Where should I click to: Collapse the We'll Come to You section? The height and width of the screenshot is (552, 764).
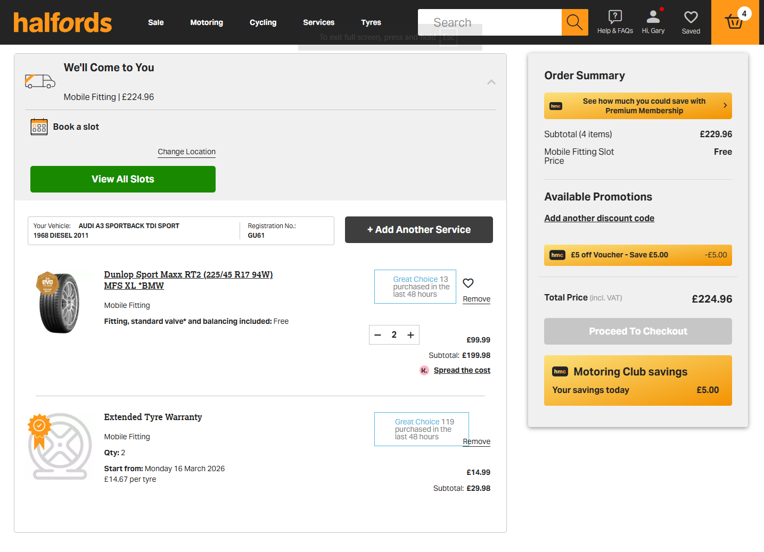tap(491, 82)
